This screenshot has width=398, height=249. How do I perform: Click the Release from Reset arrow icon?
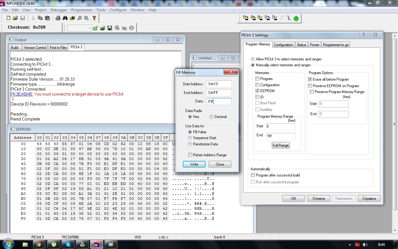(282, 18)
